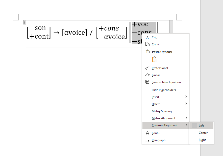Click the first matrix containing −son
This screenshot has height=156, width=223.
pos(39,32)
